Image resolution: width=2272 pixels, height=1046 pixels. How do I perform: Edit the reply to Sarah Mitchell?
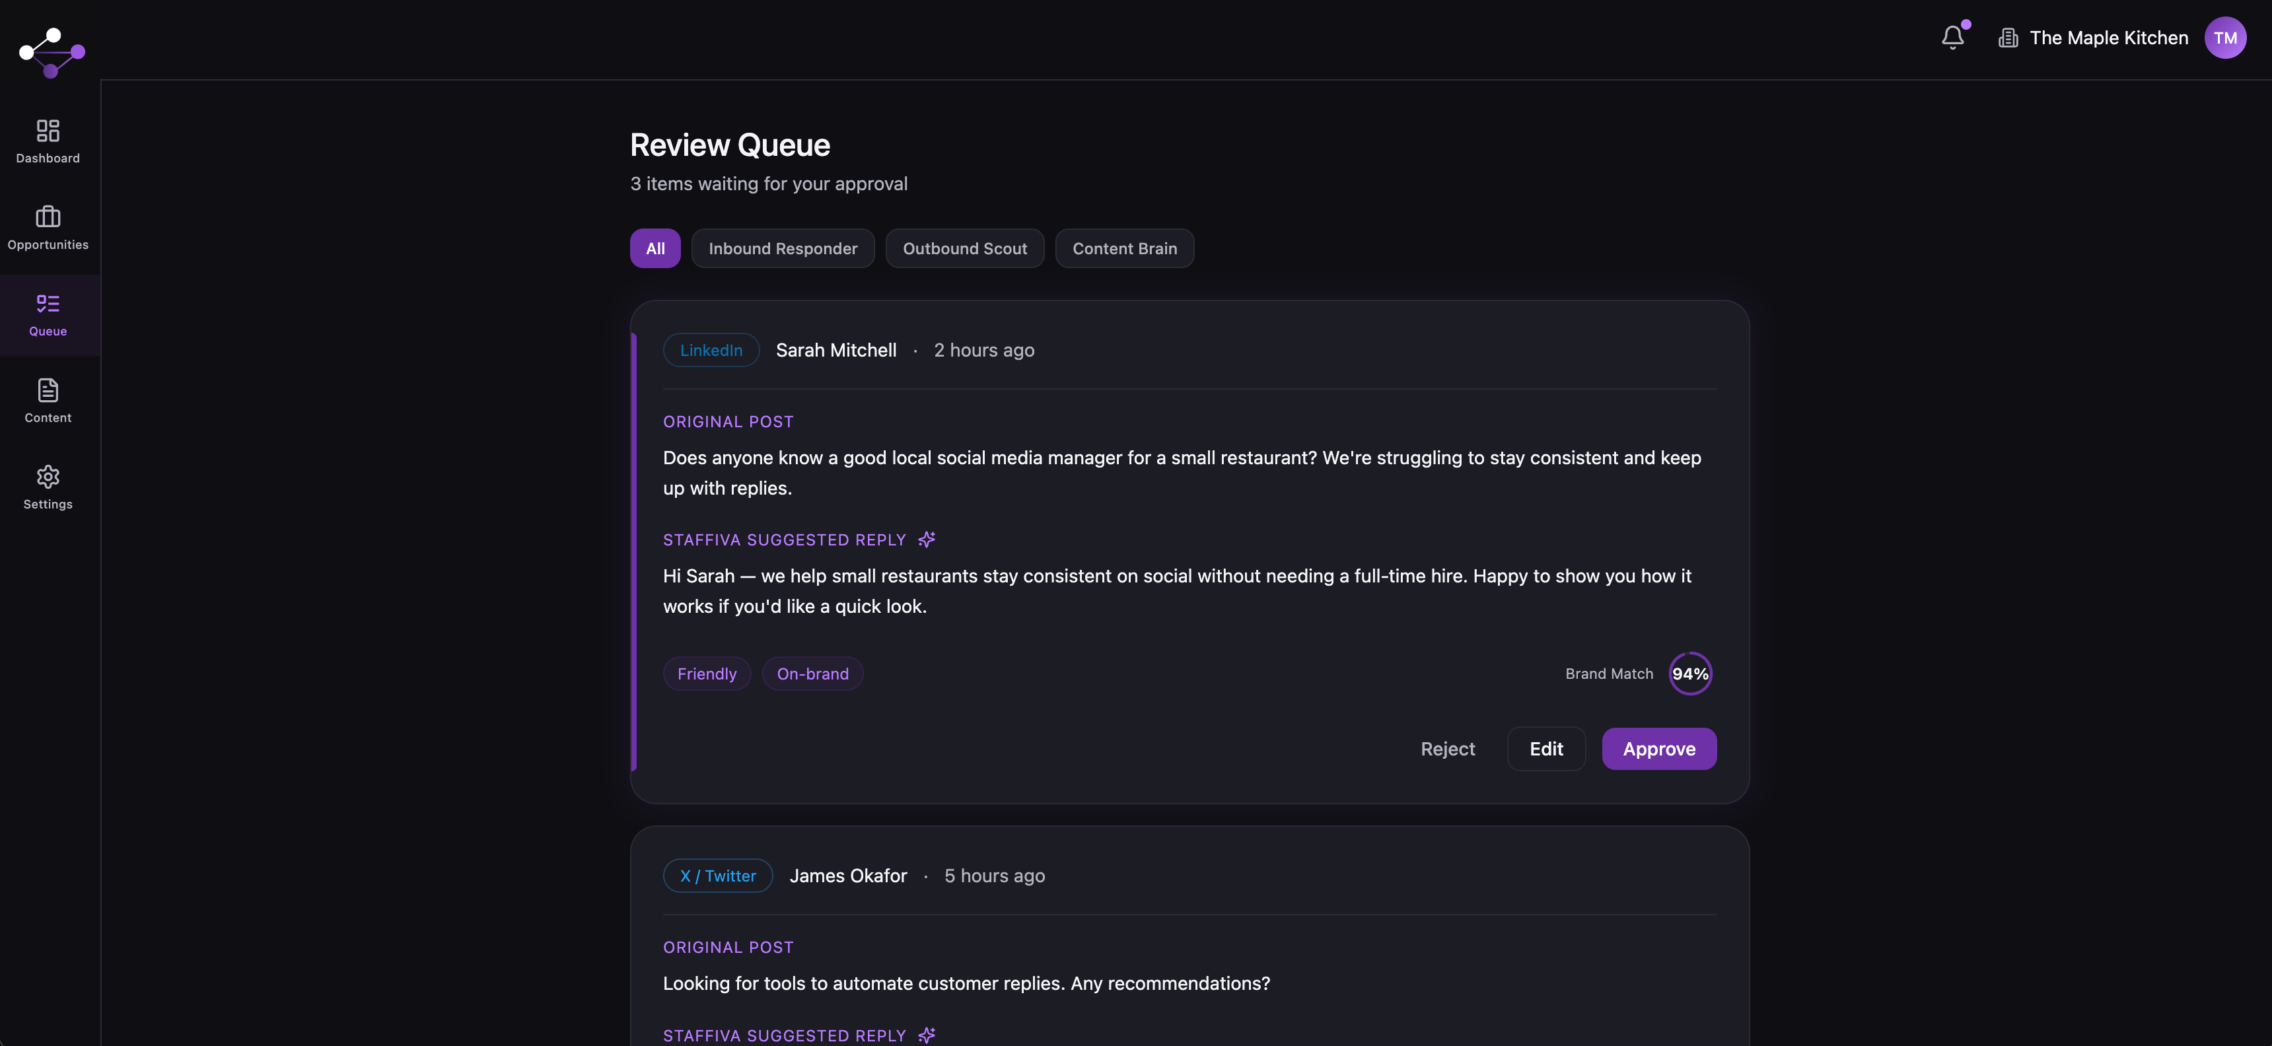click(x=1546, y=749)
